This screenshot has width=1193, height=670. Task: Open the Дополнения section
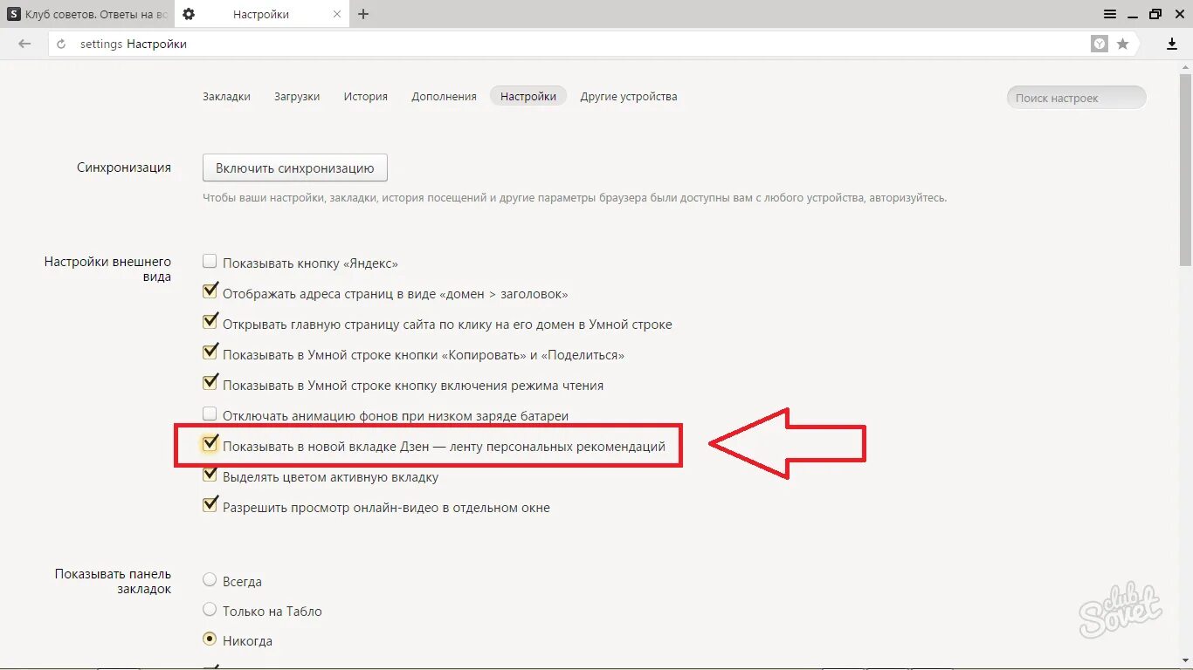click(444, 97)
